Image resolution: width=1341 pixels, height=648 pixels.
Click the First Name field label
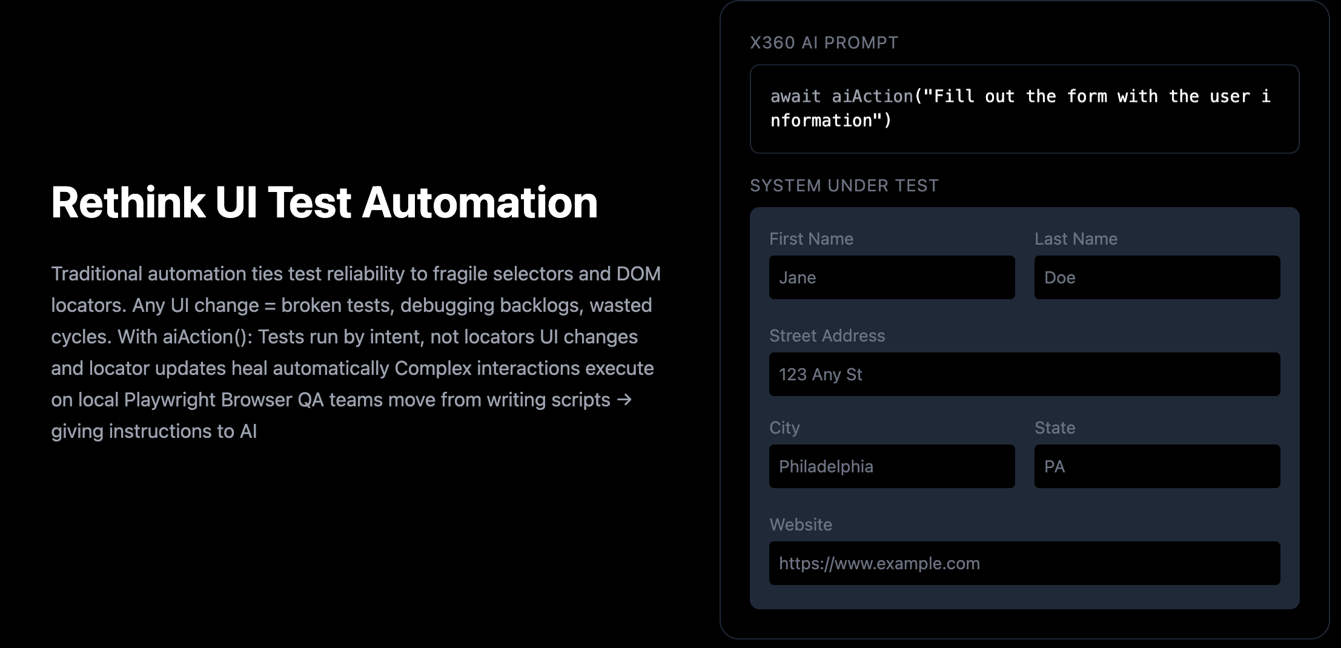coord(810,239)
